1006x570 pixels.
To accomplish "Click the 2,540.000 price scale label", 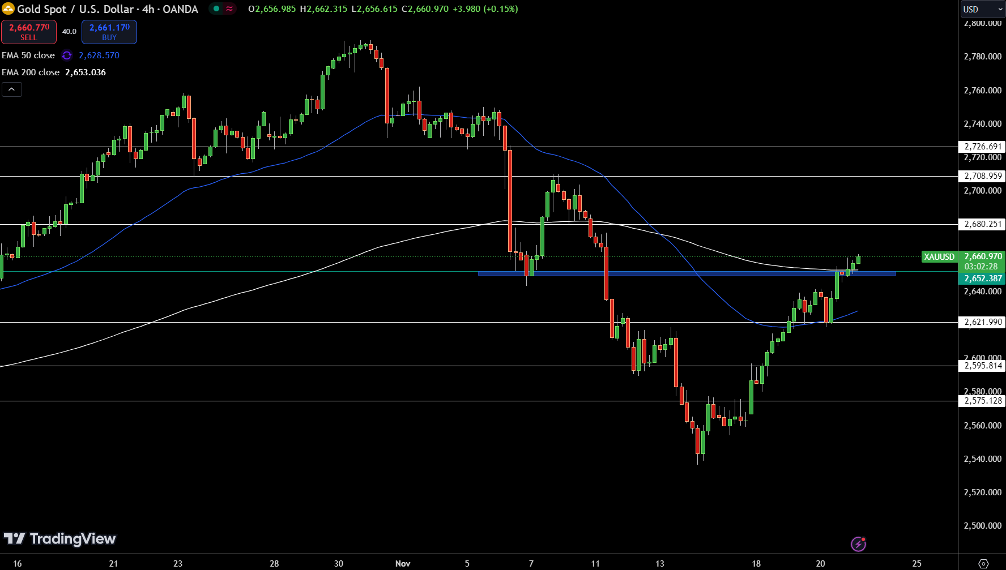I will click(983, 459).
